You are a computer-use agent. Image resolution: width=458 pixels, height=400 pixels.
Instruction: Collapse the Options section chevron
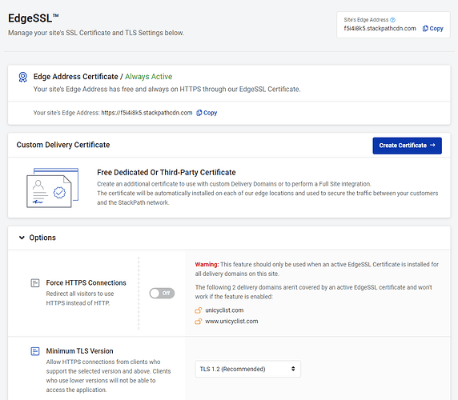click(x=22, y=238)
